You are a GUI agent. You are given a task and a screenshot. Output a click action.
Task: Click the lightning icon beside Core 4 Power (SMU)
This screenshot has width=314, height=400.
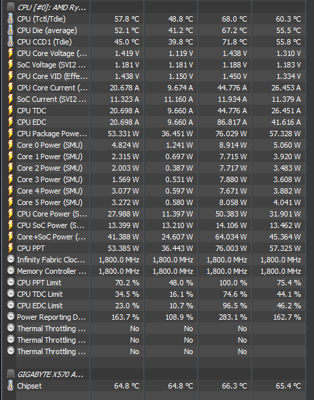(10, 191)
